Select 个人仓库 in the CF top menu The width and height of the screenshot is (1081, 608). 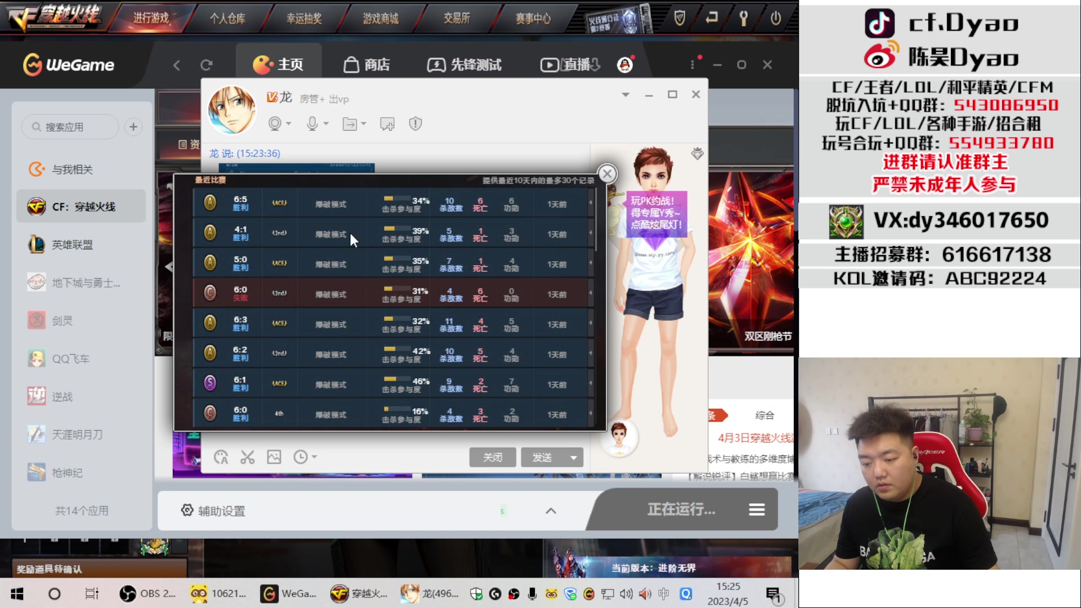tap(227, 19)
